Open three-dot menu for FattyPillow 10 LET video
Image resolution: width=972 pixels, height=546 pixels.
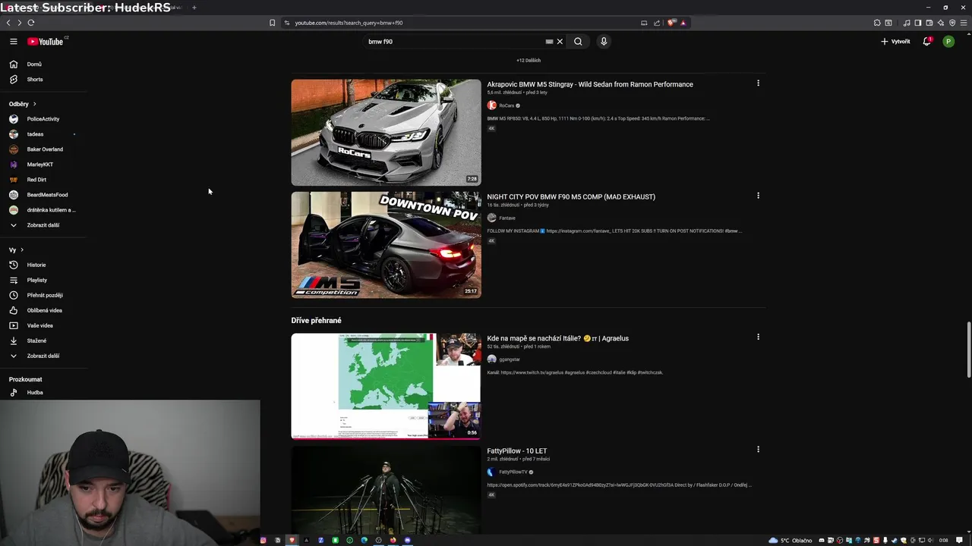[758, 449]
